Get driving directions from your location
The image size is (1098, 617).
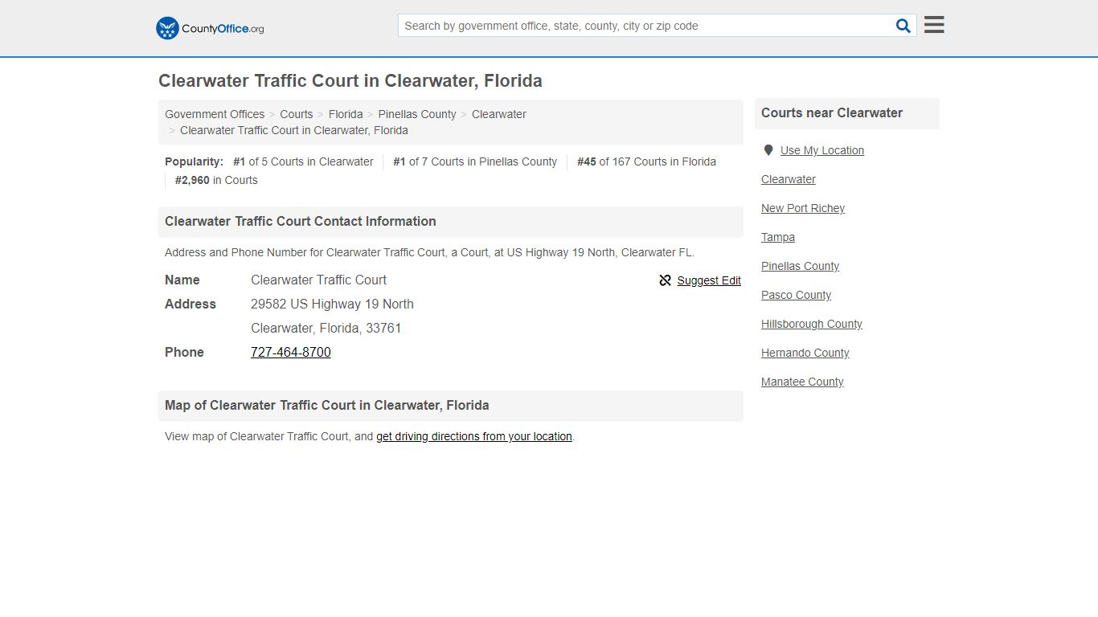click(x=474, y=436)
